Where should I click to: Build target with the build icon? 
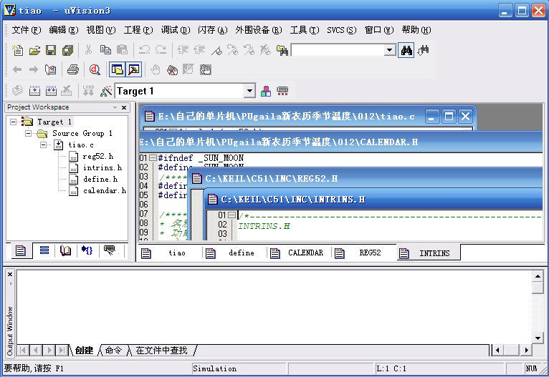coord(34,91)
